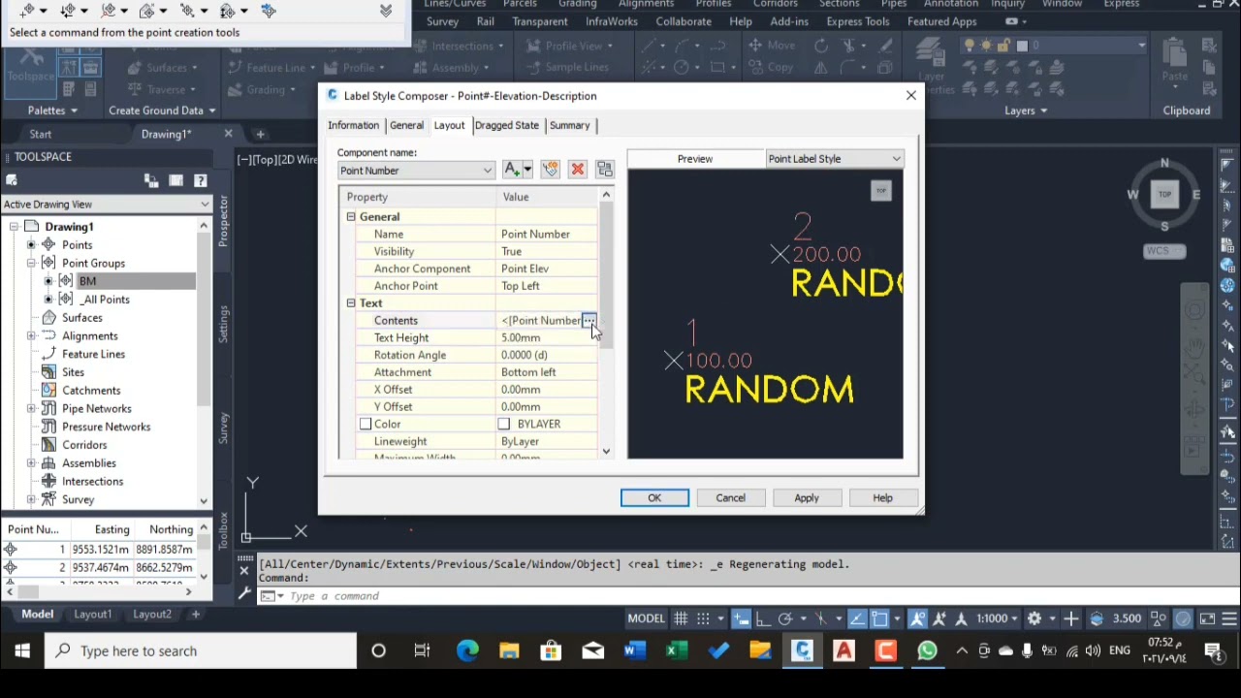Toggle the MODEL space button
The height and width of the screenshot is (698, 1241).
647,619
